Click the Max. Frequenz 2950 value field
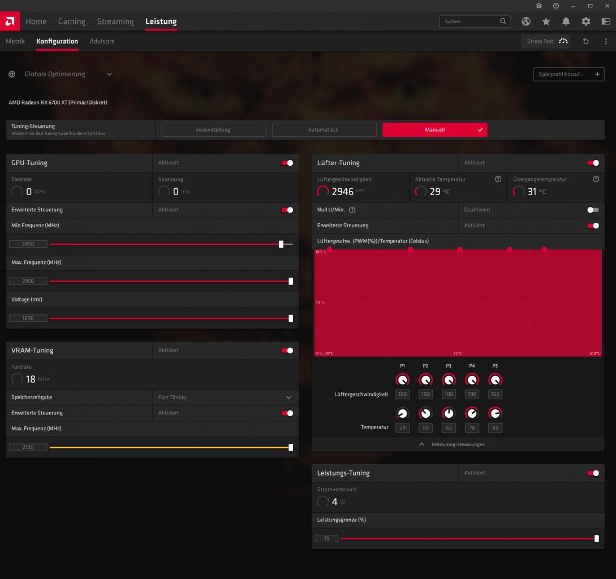Viewport: 616px width, 579px height. pyautogui.click(x=28, y=281)
